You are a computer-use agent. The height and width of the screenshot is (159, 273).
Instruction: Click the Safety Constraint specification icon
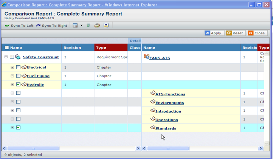18,57
